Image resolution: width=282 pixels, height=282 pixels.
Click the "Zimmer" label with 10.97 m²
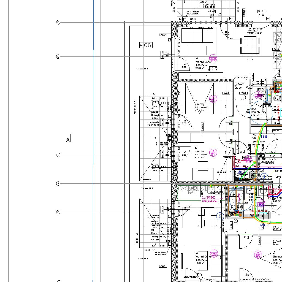click(x=199, y=104)
